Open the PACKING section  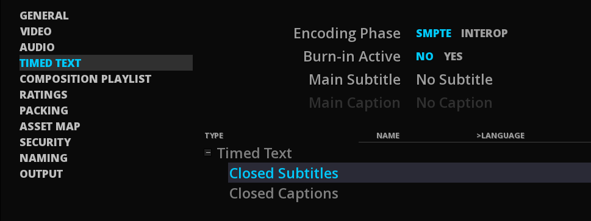[x=44, y=110]
